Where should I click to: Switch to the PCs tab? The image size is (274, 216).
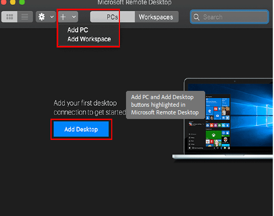pyautogui.click(x=112, y=17)
